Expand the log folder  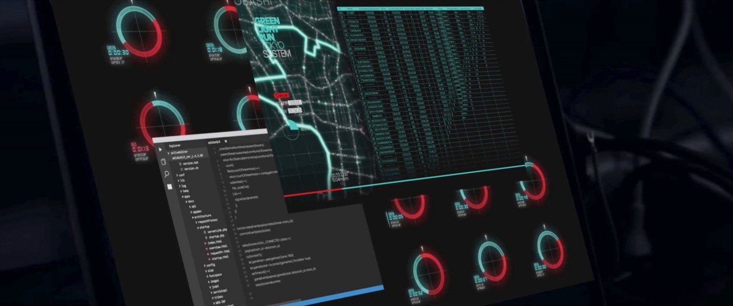(x=183, y=186)
